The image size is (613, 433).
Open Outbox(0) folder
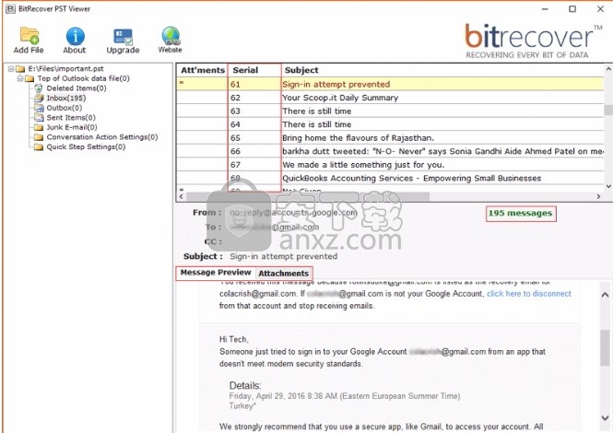point(65,108)
